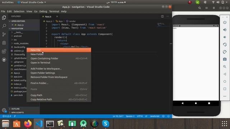This screenshot has width=230, height=129.
Task: Open Activities overview
Action: coord(8,3)
